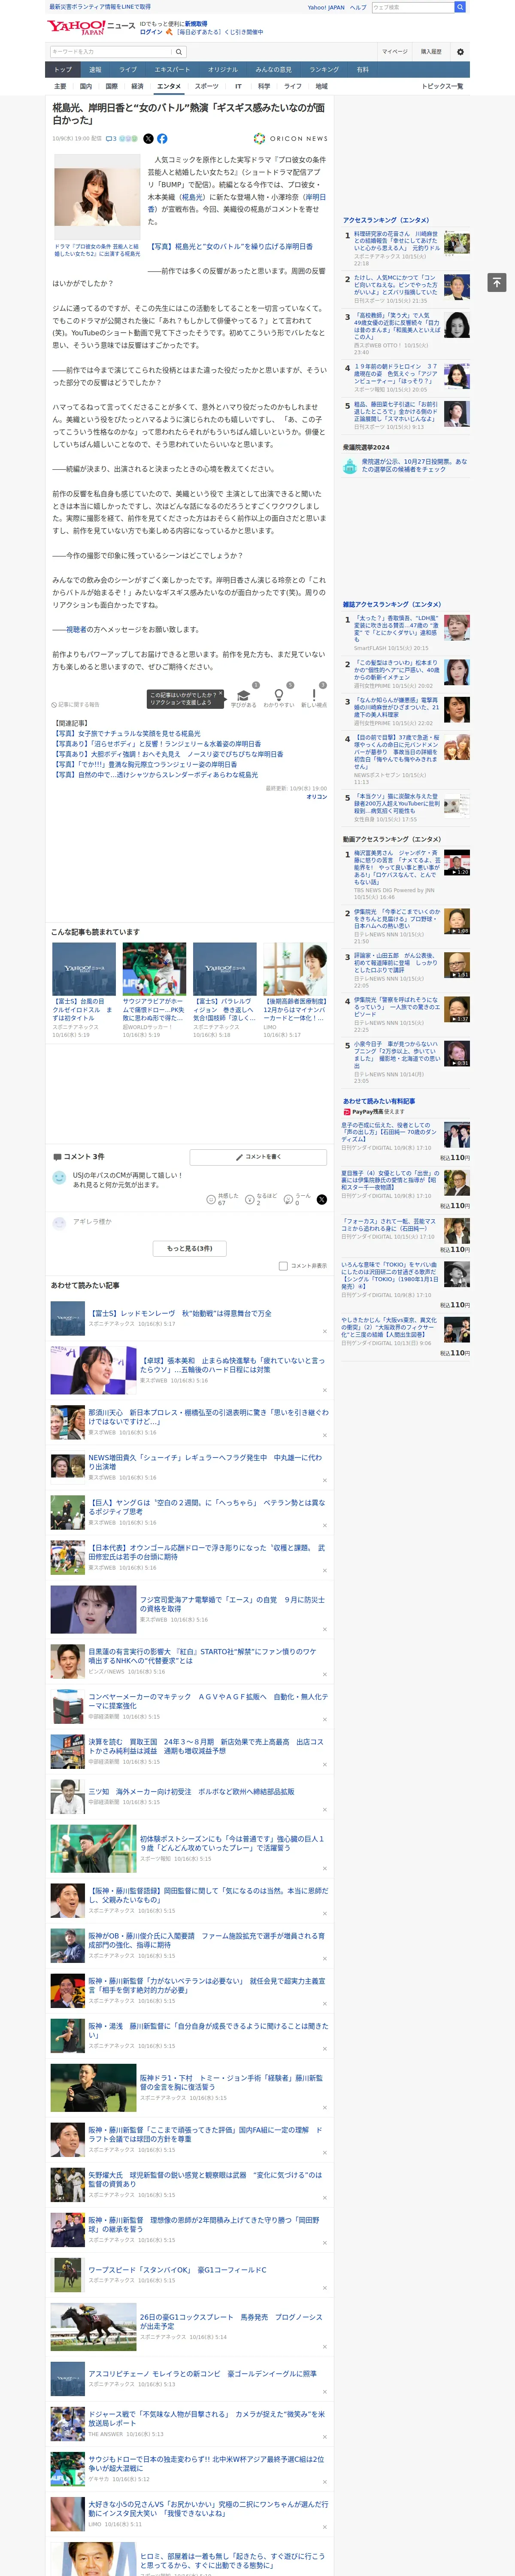Click the コメントを書く button
Viewport: 515px width, 2576px height.
pos(258,1157)
